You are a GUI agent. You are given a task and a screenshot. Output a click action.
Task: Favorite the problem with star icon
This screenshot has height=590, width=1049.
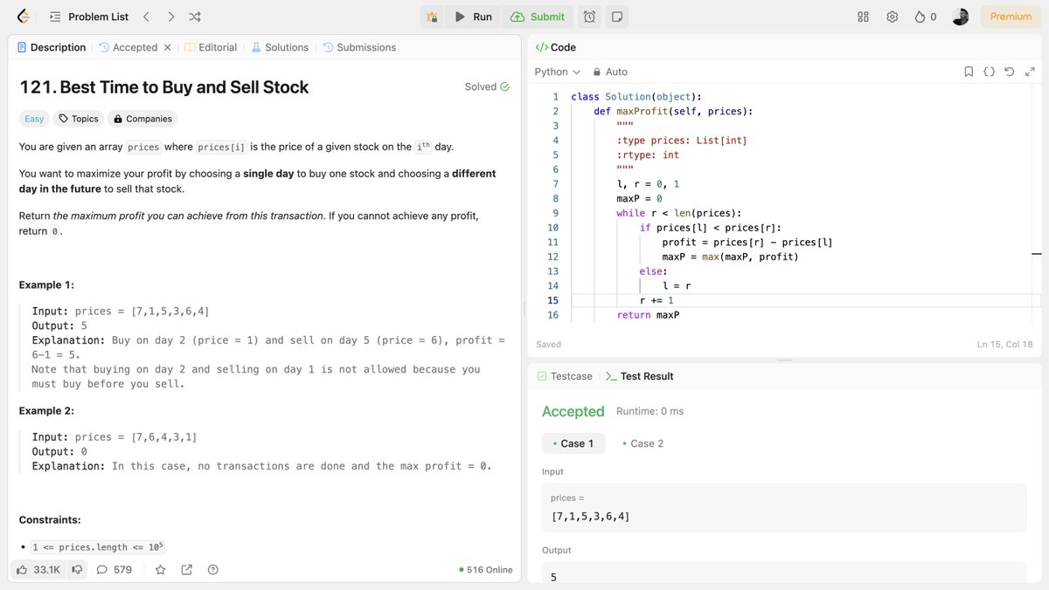[160, 570]
